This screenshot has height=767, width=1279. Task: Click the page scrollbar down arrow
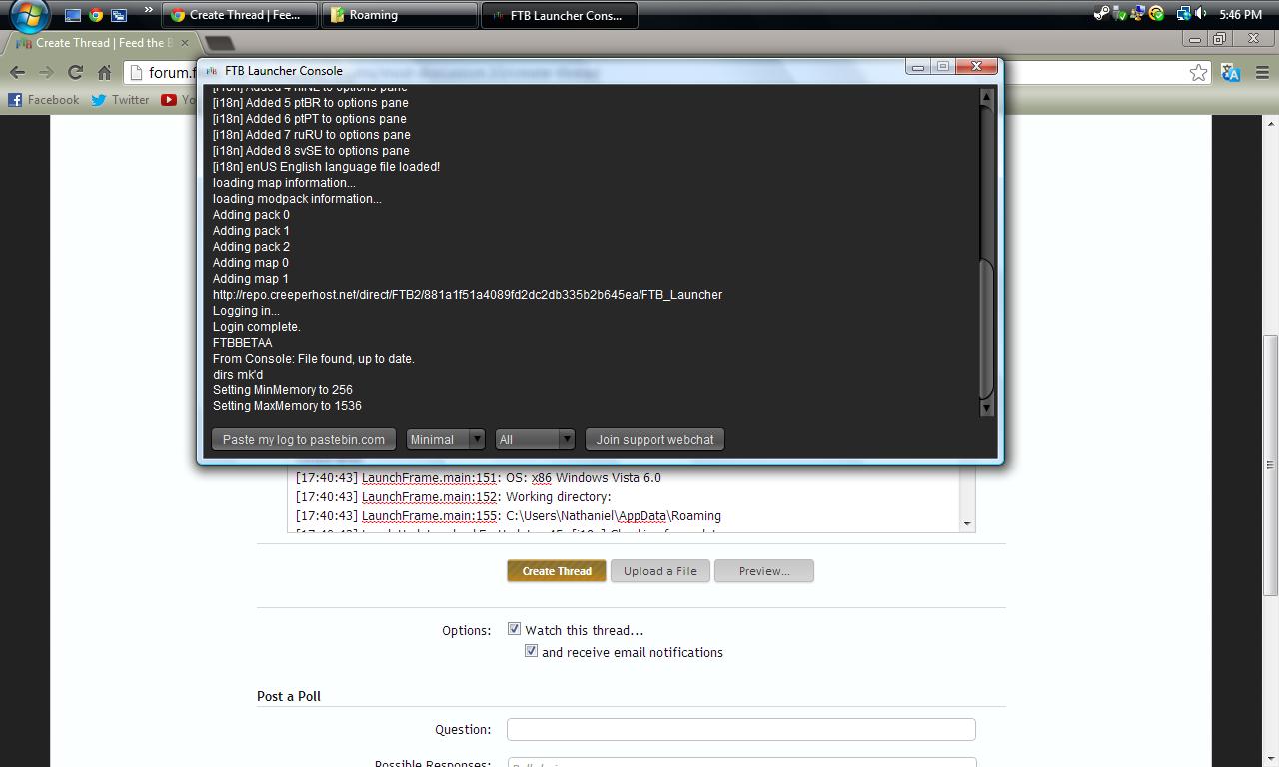[1271, 759]
